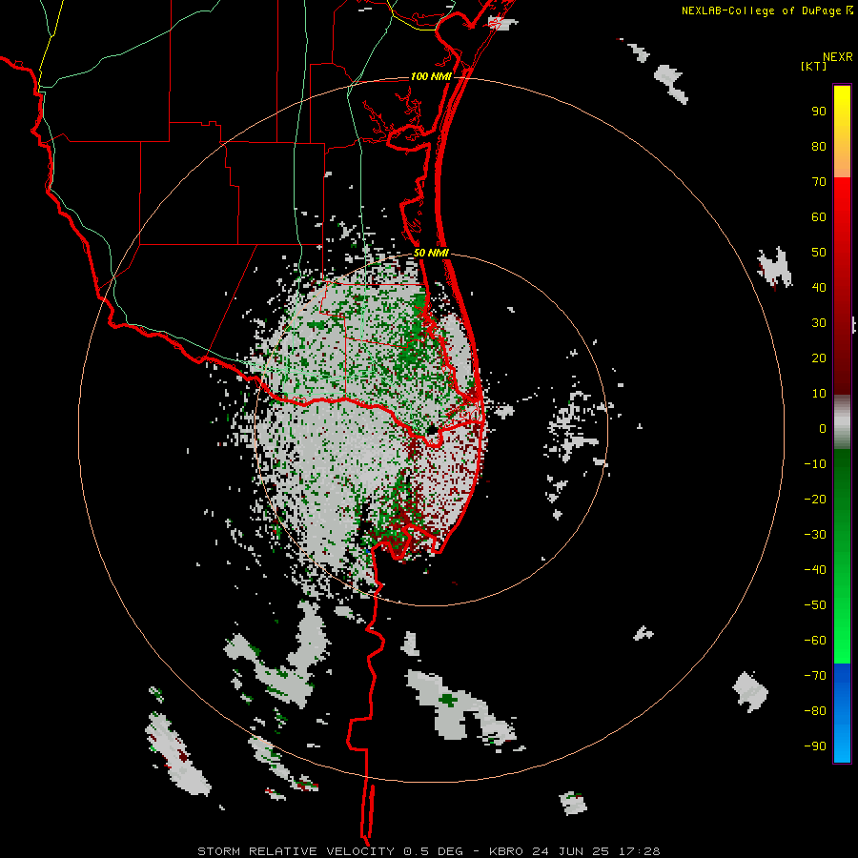858x858 pixels.
Task: Click the "KBRO 24 JUN 25 17:28" timestamp text
Action: click(x=575, y=851)
